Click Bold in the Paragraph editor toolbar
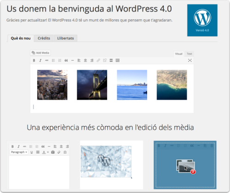The width and height of the screenshot is (230, 193). (x=12, y=147)
